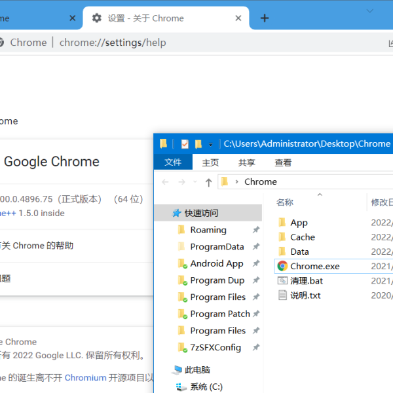Click Explorer title bar folder icon
This screenshot has width=393, height=393.
pyautogui.click(x=163, y=144)
